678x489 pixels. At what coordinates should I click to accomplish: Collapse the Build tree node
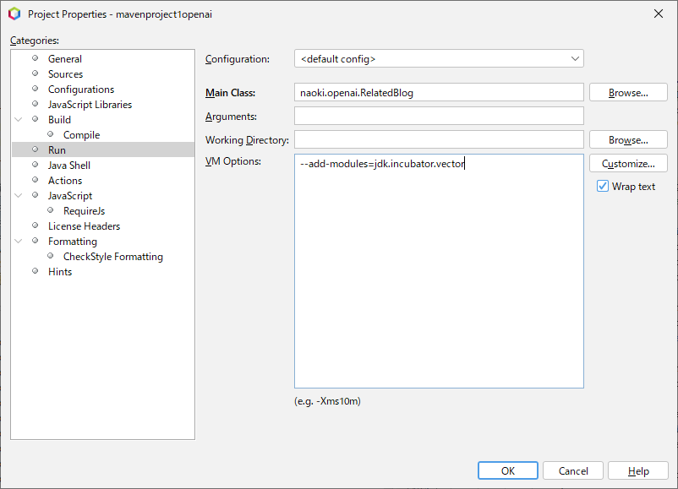19,119
